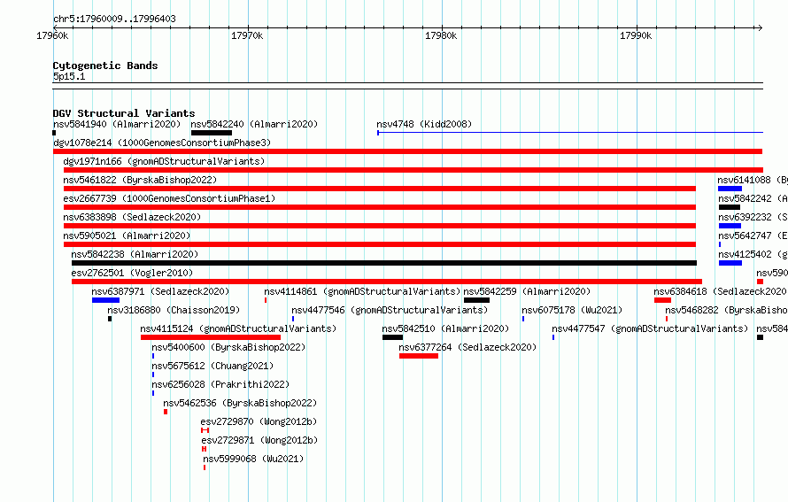Click the black nsv5842242 variant bar

(x=730, y=207)
